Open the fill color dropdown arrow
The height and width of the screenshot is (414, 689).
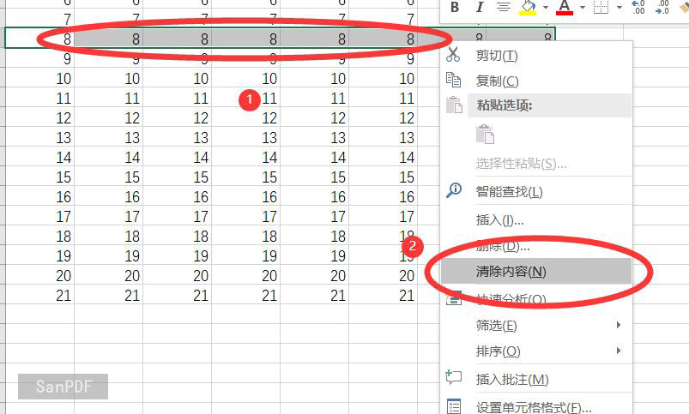pos(546,7)
